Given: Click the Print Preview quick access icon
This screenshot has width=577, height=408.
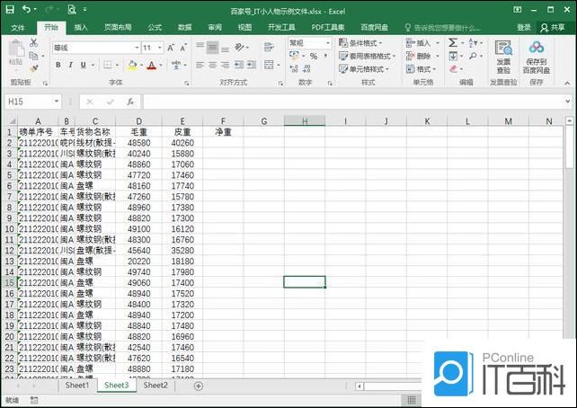Looking at the screenshot, I should (71, 10).
